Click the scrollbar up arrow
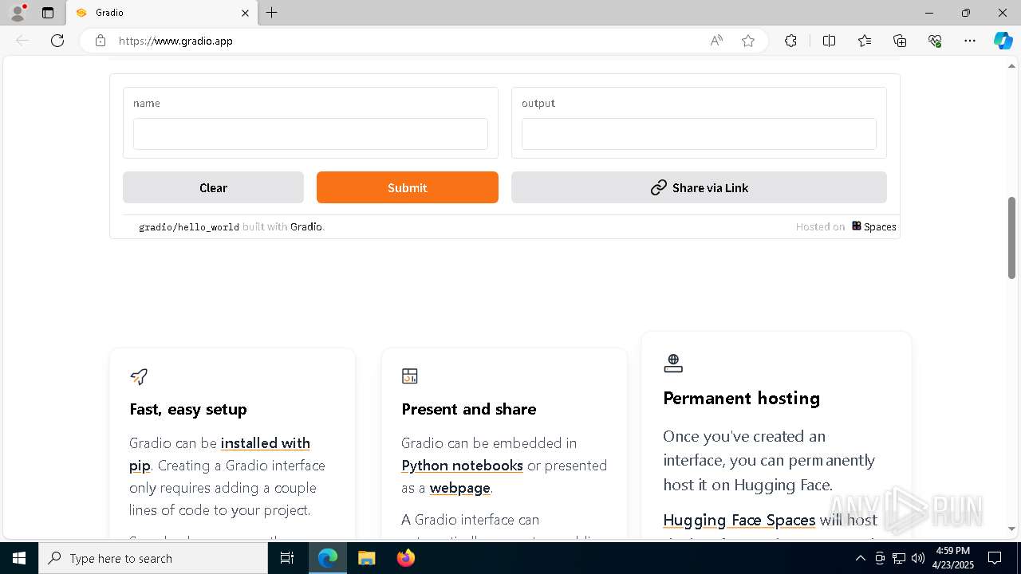 click(x=1011, y=66)
